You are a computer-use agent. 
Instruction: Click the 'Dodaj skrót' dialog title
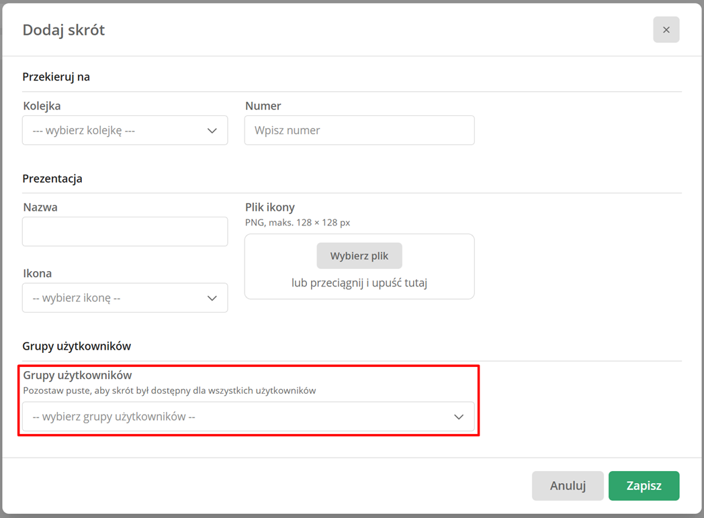(64, 30)
